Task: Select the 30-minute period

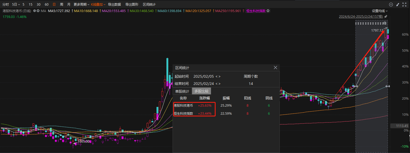Action: [x=39, y=5]
